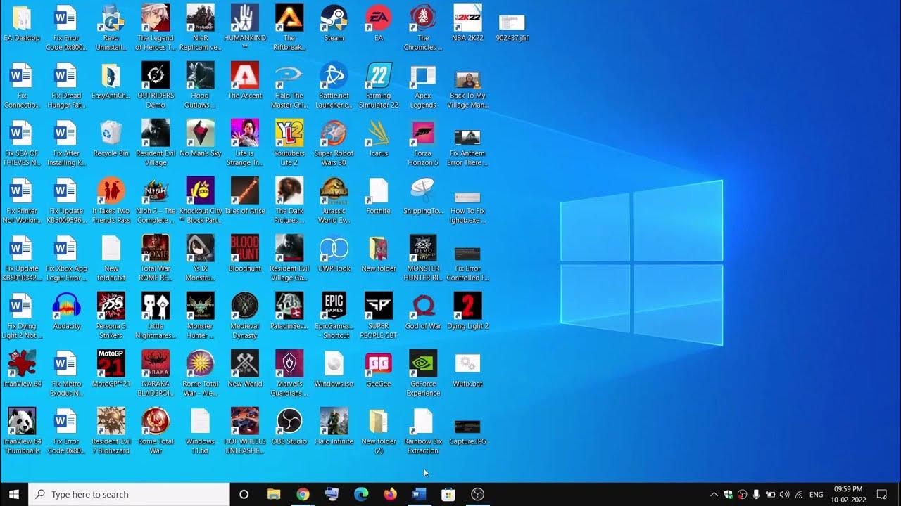Launch the God of War shortcut
This screenshot has height=506, width=901.
click(x=423, y=311)
